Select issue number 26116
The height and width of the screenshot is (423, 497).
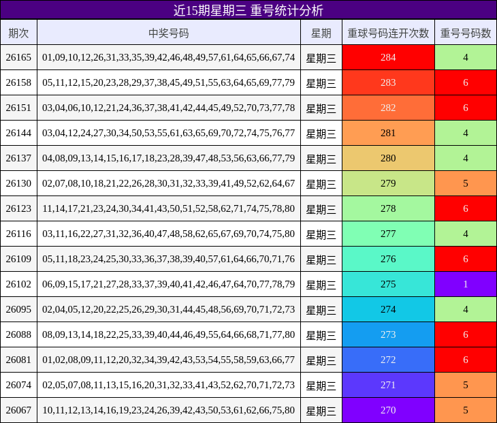[x=18, y=234]
